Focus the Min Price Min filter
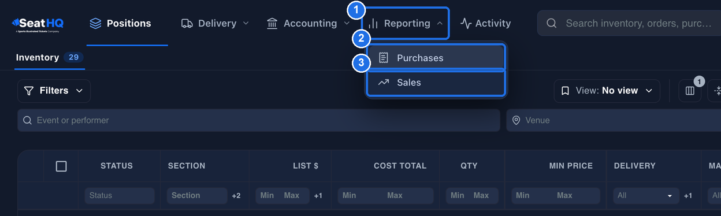721x216 pixels. pyautogui.click(x=533, y=196)
